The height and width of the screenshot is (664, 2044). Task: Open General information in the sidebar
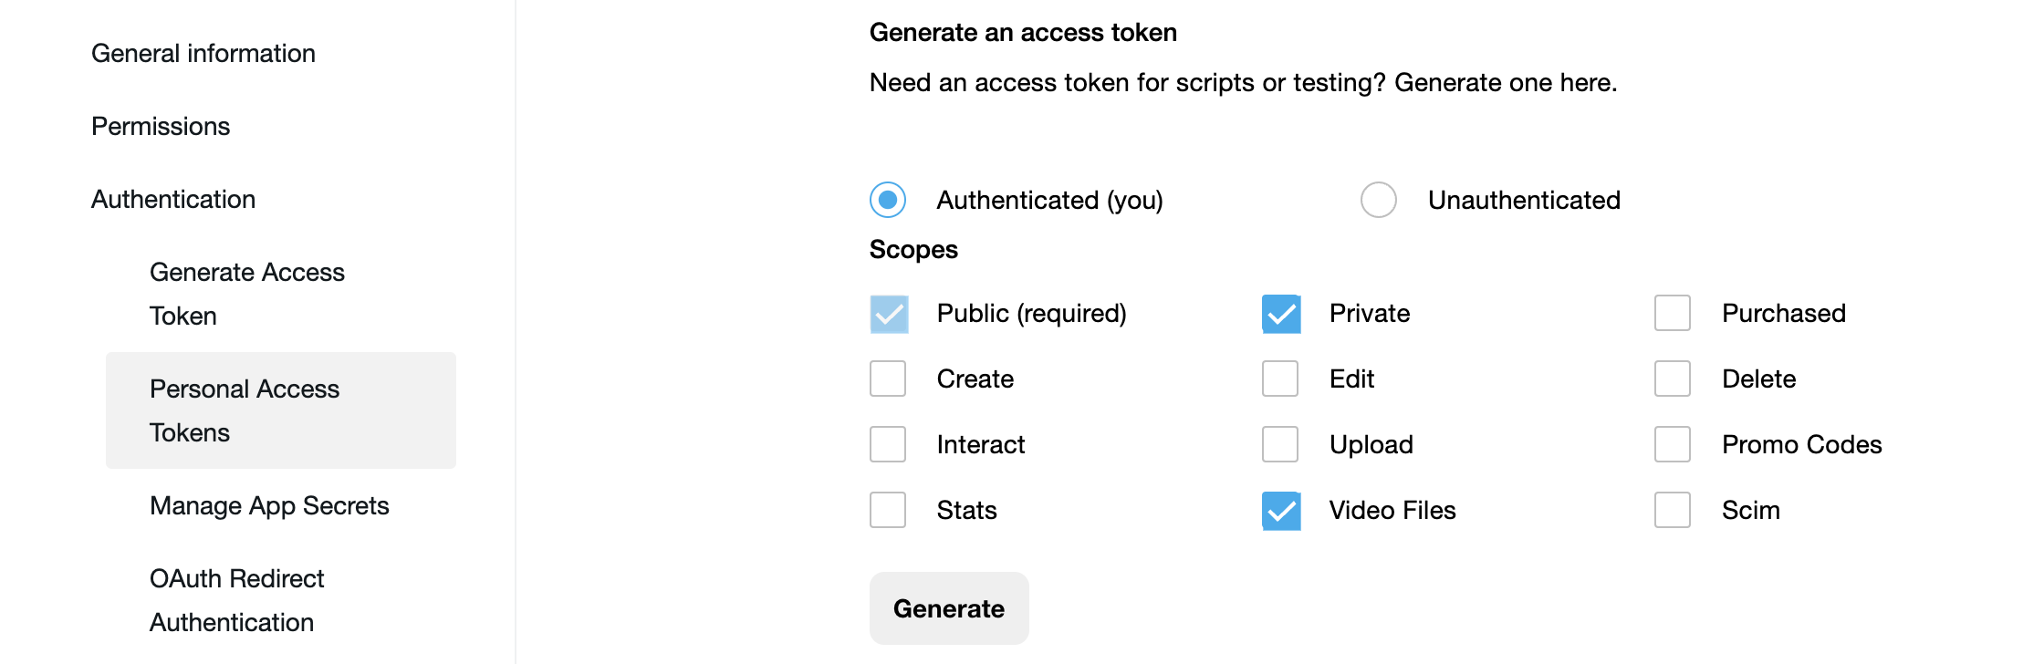click(203, 53)
